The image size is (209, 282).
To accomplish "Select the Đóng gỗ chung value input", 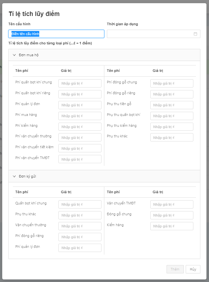I will 172,215.
